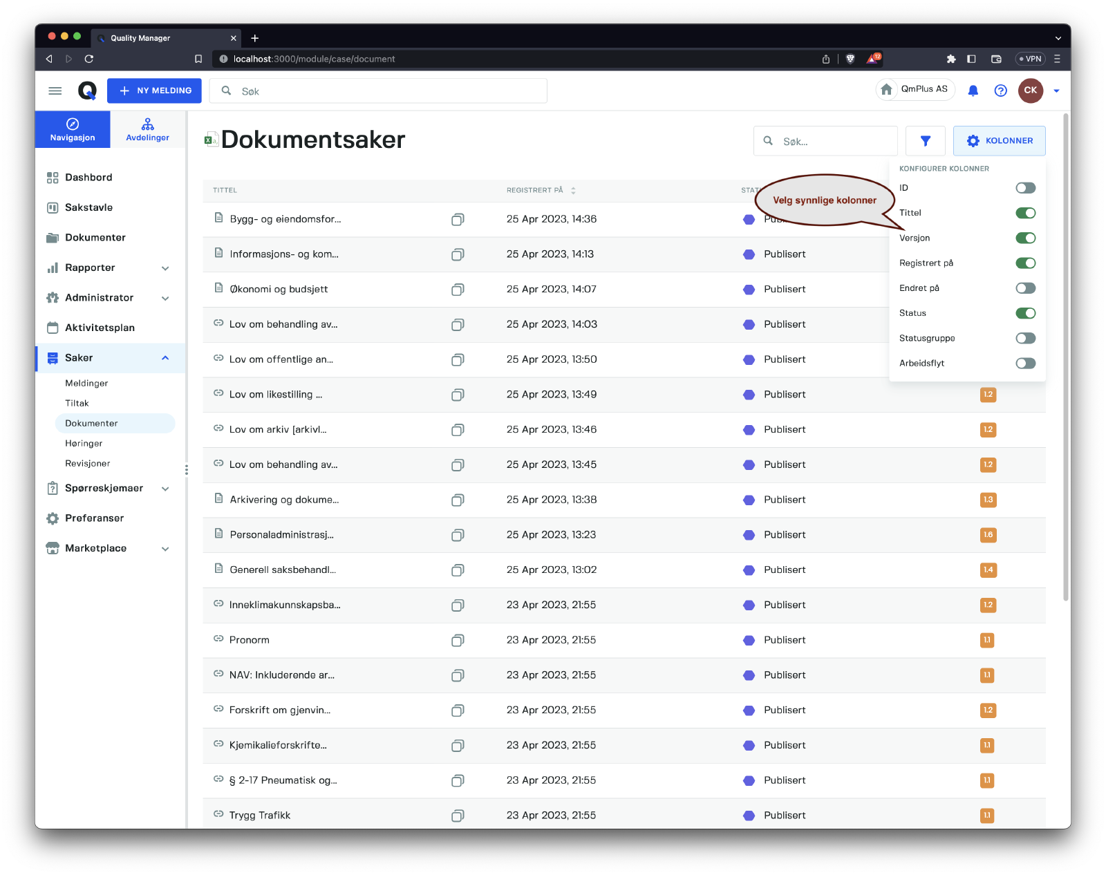Enable the ID column toggle
1106x875 pixels.
coord(1025,188)
